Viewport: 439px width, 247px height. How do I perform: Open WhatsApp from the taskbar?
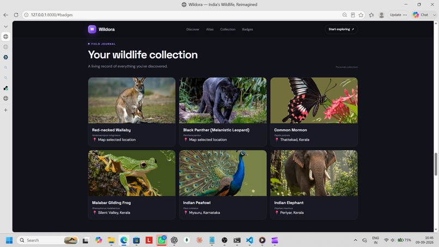[x=162, y=240]
